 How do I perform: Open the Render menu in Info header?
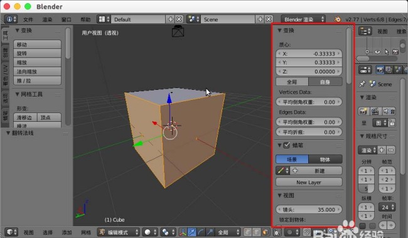tap(47, 19)
